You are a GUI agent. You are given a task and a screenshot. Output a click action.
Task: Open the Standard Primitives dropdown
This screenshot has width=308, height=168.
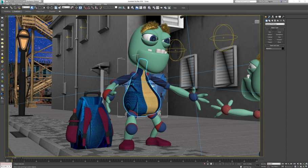275,24
